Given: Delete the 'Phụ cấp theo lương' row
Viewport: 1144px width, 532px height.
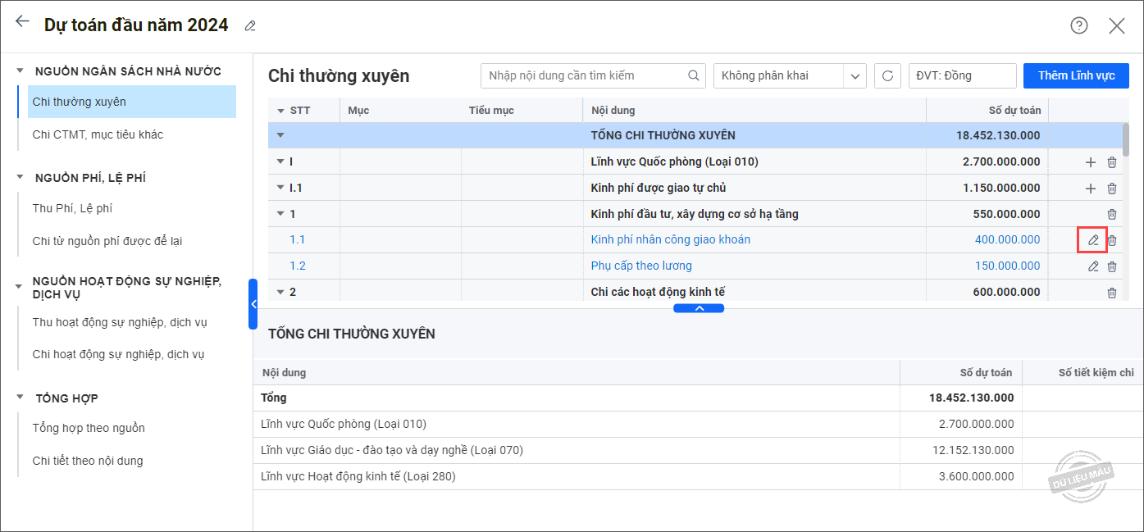Looking at the screenshot, I should coord(1112,266).
